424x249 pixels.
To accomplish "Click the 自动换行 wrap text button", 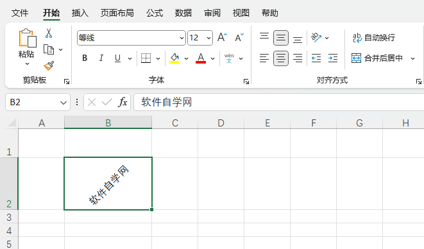I will pyautogui.click(x=374, y=38).
